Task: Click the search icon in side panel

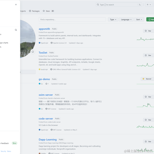Action: (16, 30)
